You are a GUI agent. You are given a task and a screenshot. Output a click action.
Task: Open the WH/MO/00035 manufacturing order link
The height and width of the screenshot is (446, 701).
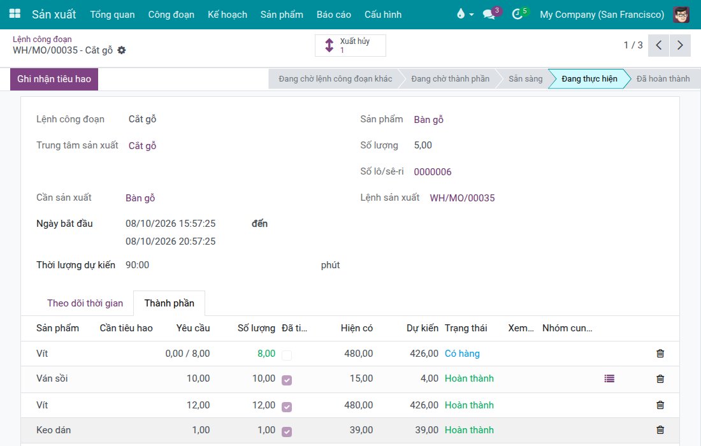462,198
